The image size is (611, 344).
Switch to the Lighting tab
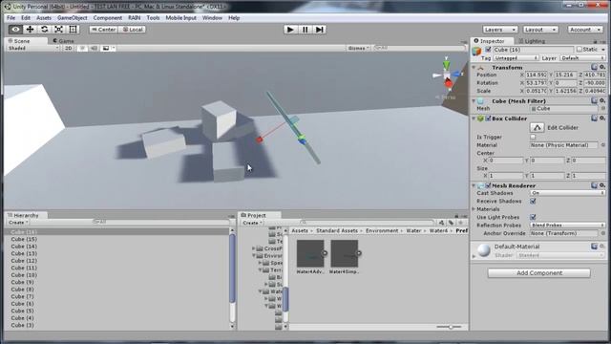click(532, 41)
